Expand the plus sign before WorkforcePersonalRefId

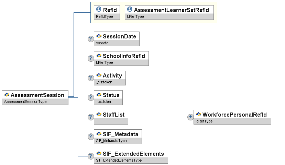tap(190, 117)
